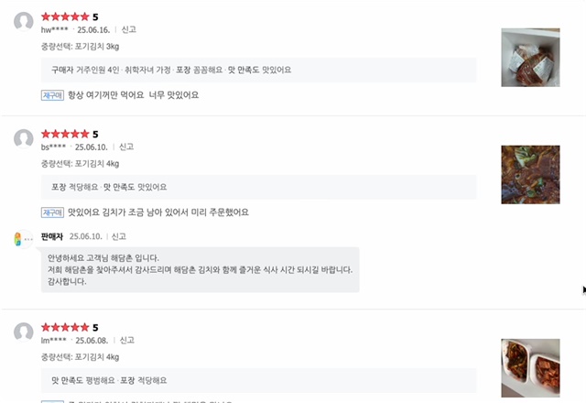Image resolution: width=586 pixels, height=403 pixels.
Task: Click the seller reply message bubble
Action: [x=200, y=269]
